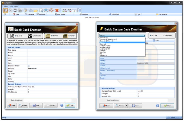
Task: Click the printer toolbar icon
Action: (46, 11)
